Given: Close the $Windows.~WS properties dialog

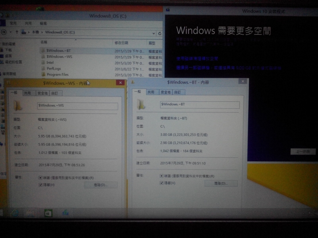Looking at the screenshot, I should [x=121, y=82].
